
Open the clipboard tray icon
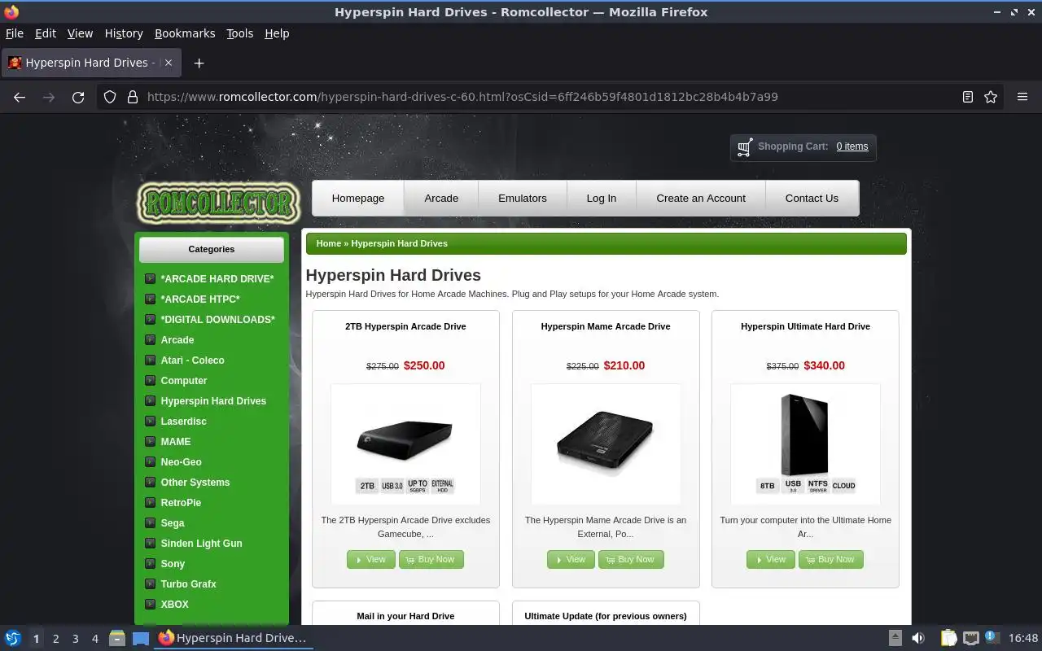coord(948,638)
